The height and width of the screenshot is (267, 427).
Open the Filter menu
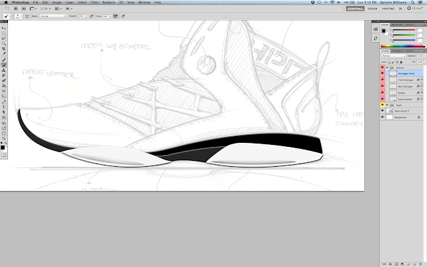[x=94, y=2]
